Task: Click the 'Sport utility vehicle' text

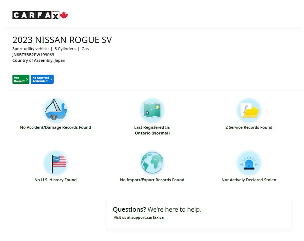Action: (x=30, y=49)
